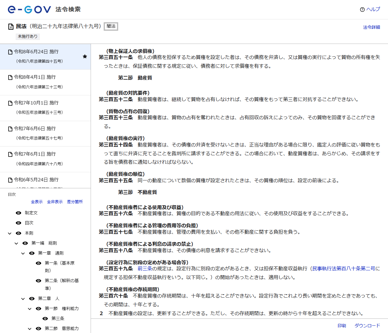Click the 閣法 badge

pyautogui.click(x=111, y=26)
